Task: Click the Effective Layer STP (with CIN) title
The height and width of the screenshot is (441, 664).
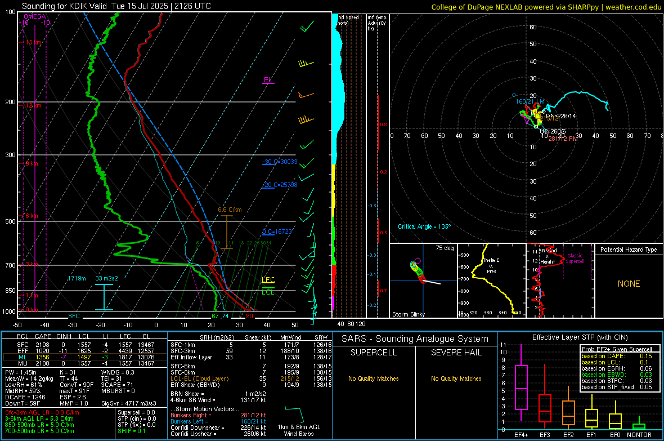Action: click(x=580, y=337)
